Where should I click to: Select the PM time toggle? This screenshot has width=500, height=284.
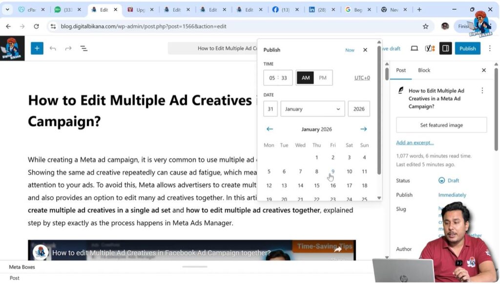point(323,77)
